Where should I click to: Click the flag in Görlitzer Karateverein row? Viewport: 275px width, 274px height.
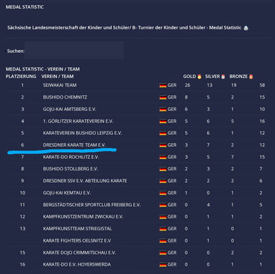163,121
